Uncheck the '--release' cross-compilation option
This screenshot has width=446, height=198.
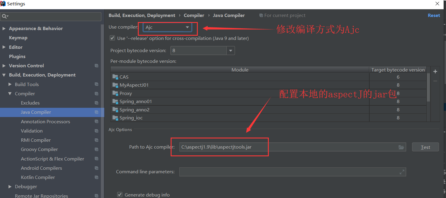(112, 38)
